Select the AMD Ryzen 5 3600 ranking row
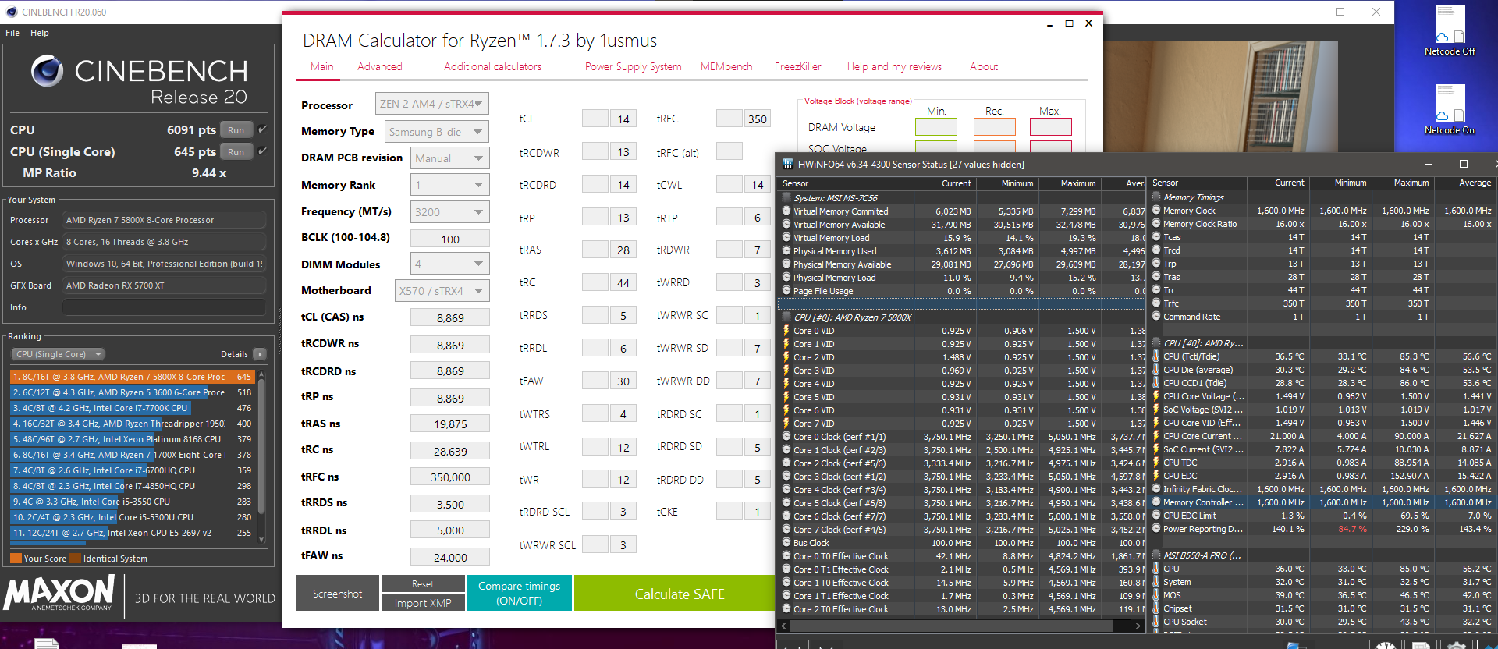Screen dimensions: 1498x649 coord(133,392)
